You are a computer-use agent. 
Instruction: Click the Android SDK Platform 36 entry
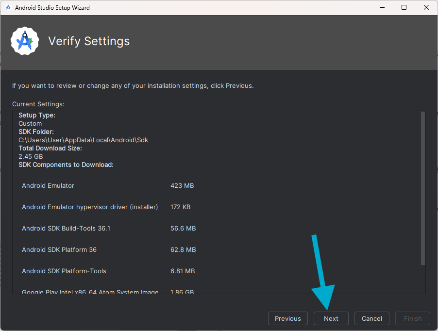pos(59,250)
